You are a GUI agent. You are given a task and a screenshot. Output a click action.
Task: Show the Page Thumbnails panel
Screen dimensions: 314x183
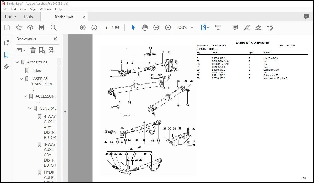[7, 42]
